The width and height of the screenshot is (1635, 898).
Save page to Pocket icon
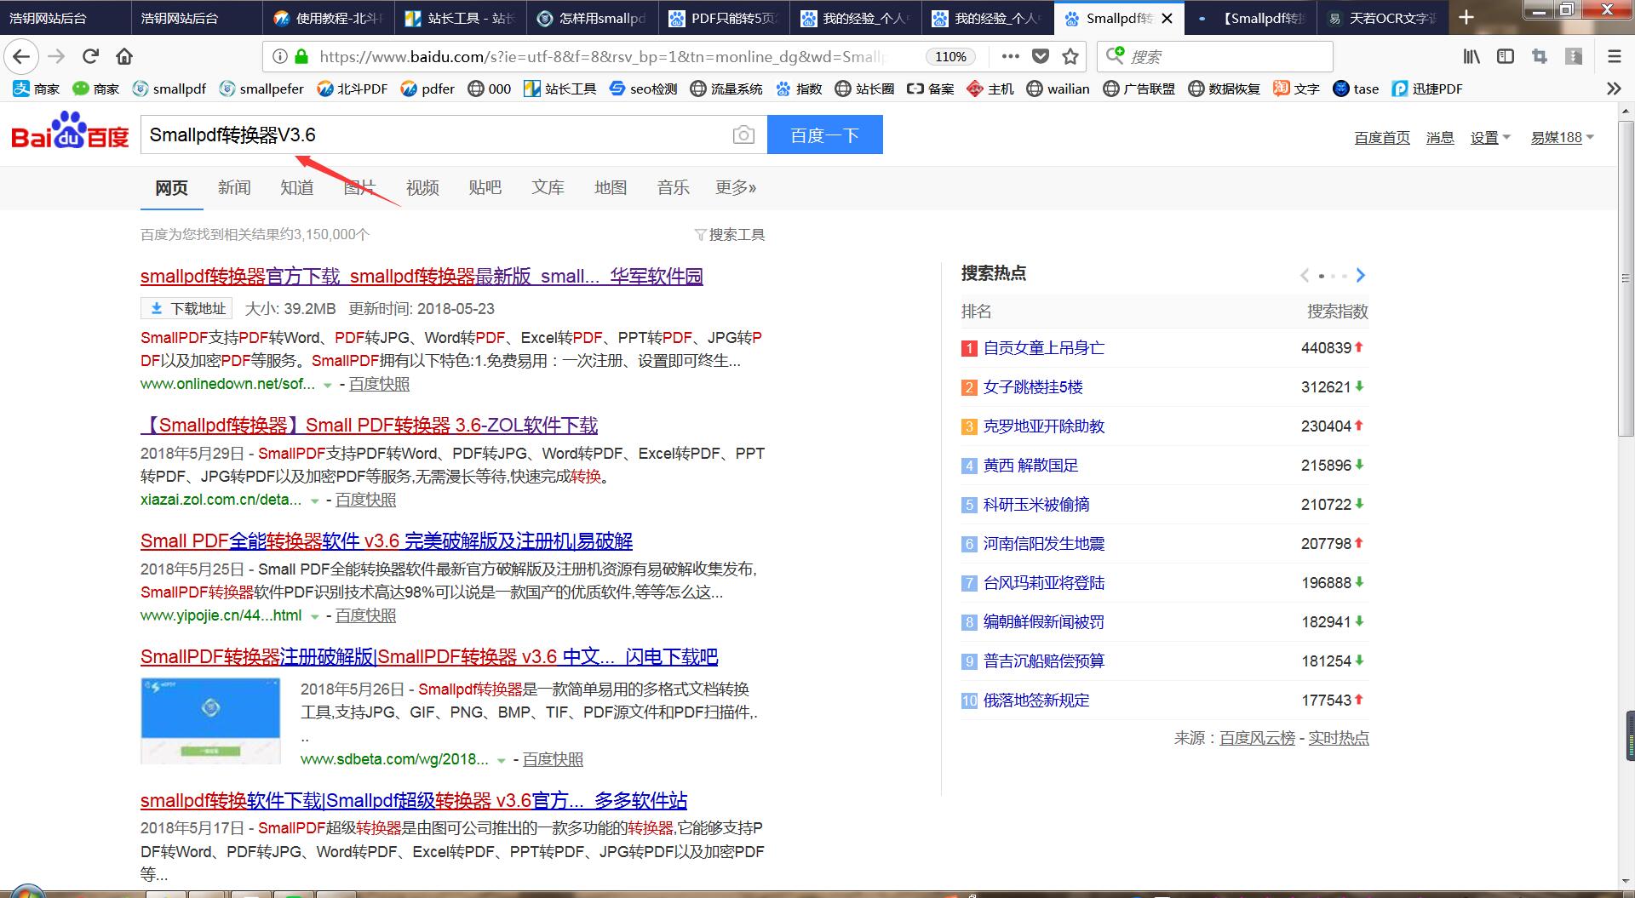pyautogui.click(x=1041, y=57)
